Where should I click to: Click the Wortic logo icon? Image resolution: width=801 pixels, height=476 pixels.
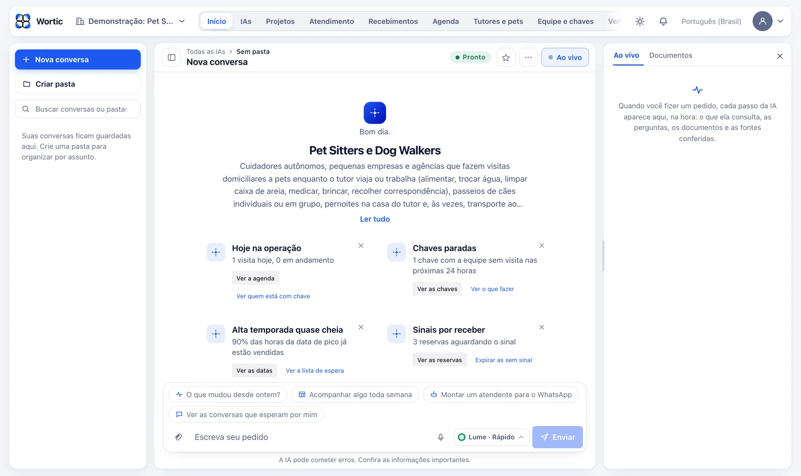[23, 21]
